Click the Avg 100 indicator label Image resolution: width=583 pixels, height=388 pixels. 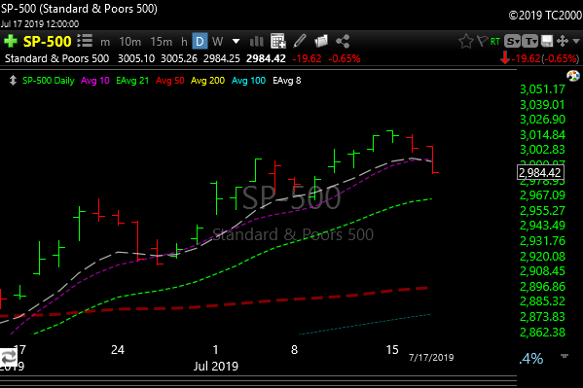[x=249, y=81]
